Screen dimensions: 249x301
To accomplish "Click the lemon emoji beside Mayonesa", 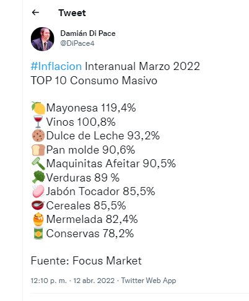I will (38, 108).
